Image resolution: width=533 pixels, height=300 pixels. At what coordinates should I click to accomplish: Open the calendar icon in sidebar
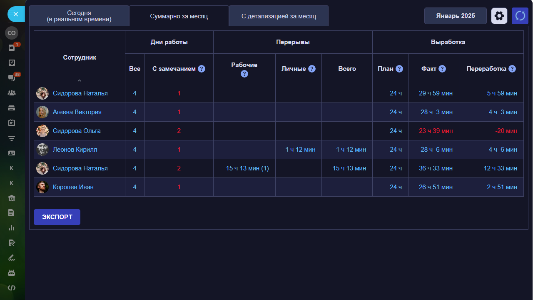coord(12,123)
